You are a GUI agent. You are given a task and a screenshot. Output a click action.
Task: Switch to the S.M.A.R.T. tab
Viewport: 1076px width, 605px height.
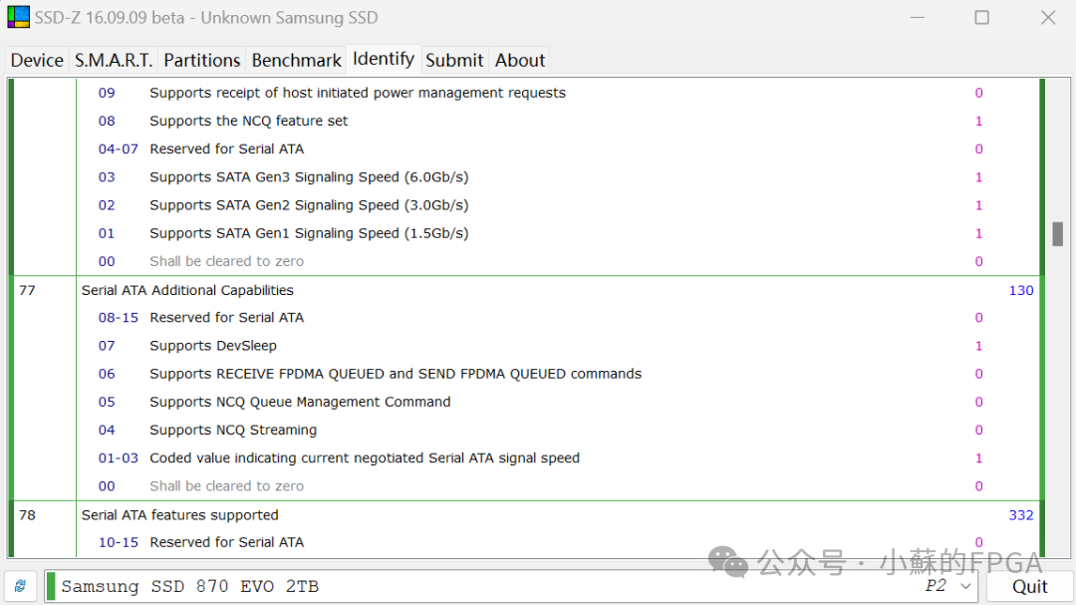[x=114, y=61]
